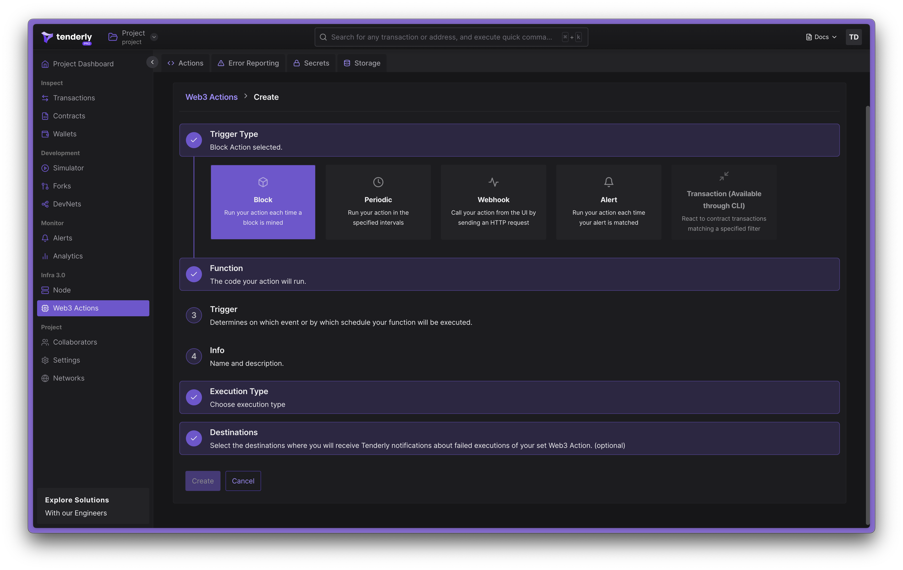Screen dimensions: 903x570
Task: Click the Function step checkmark circle
Action: (194, 274)
